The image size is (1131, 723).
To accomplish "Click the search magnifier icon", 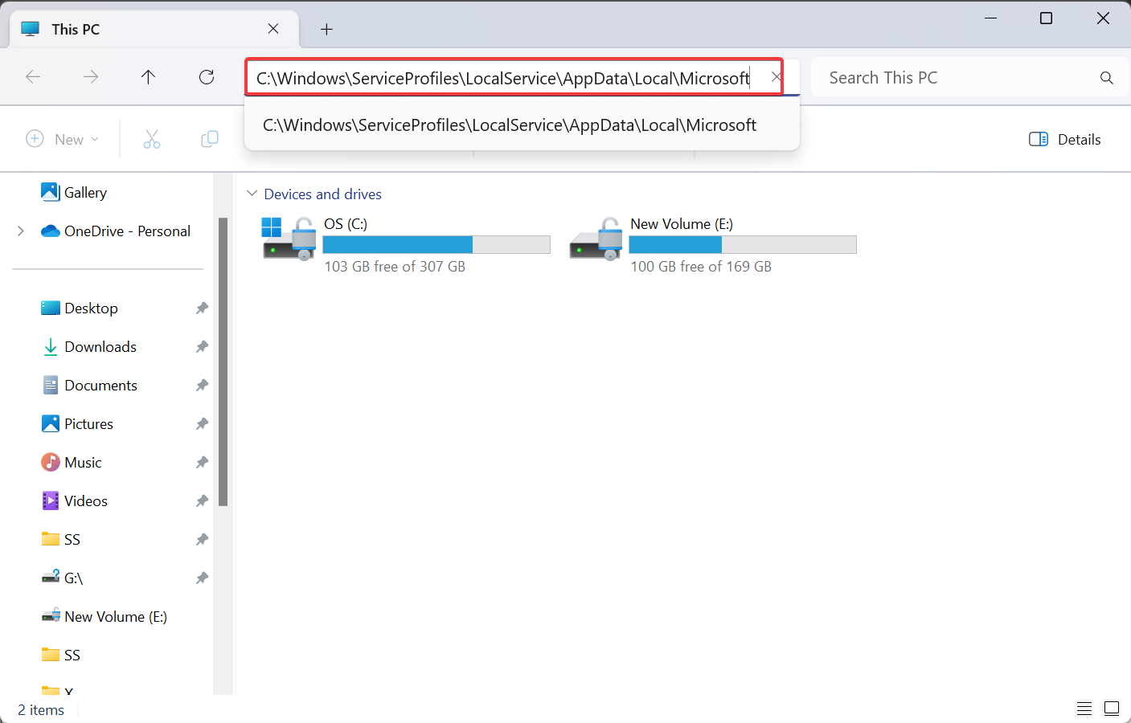I will coord(1107,78).
